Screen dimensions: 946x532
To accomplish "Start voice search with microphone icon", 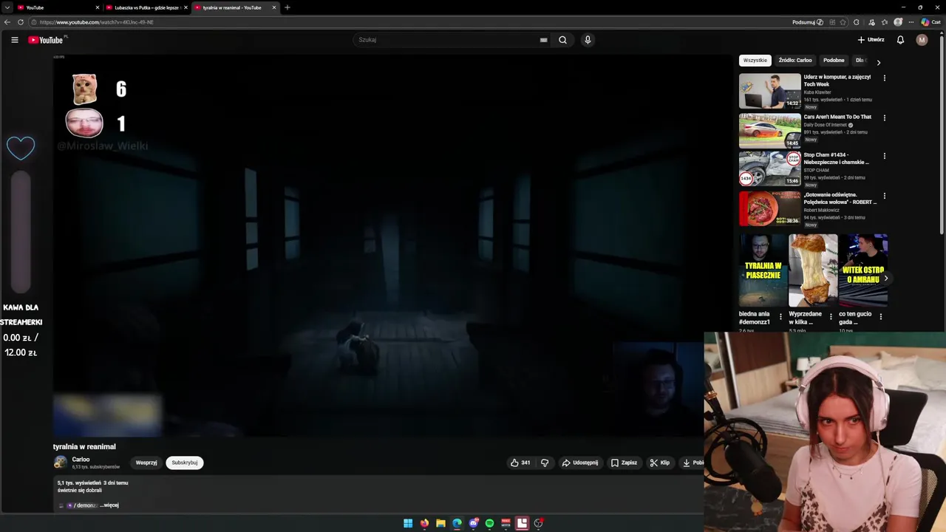I will pyautogui.click(x=588, y=40).
